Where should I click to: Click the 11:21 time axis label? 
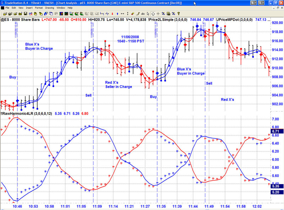(129, 206)
